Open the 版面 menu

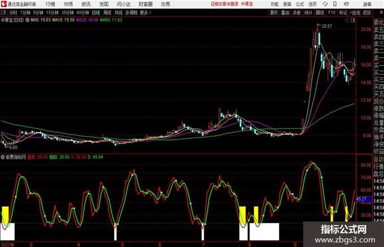[x=287, y=4]
